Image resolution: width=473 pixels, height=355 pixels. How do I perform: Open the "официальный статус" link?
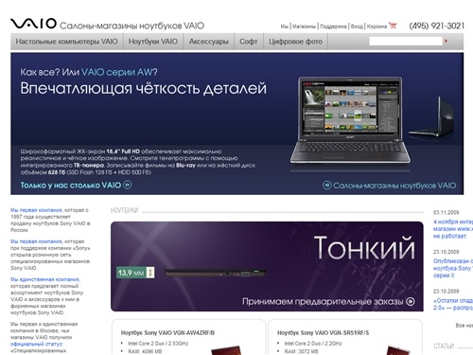(37, 344)
